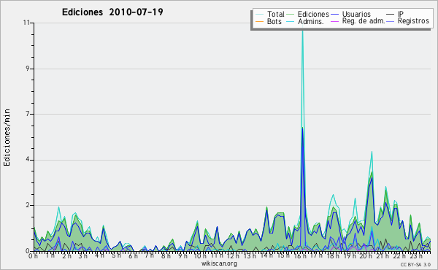This screenshot has height=270, width=438.
Task: Click the "11" y-axis value
Action: click(26, 23)
